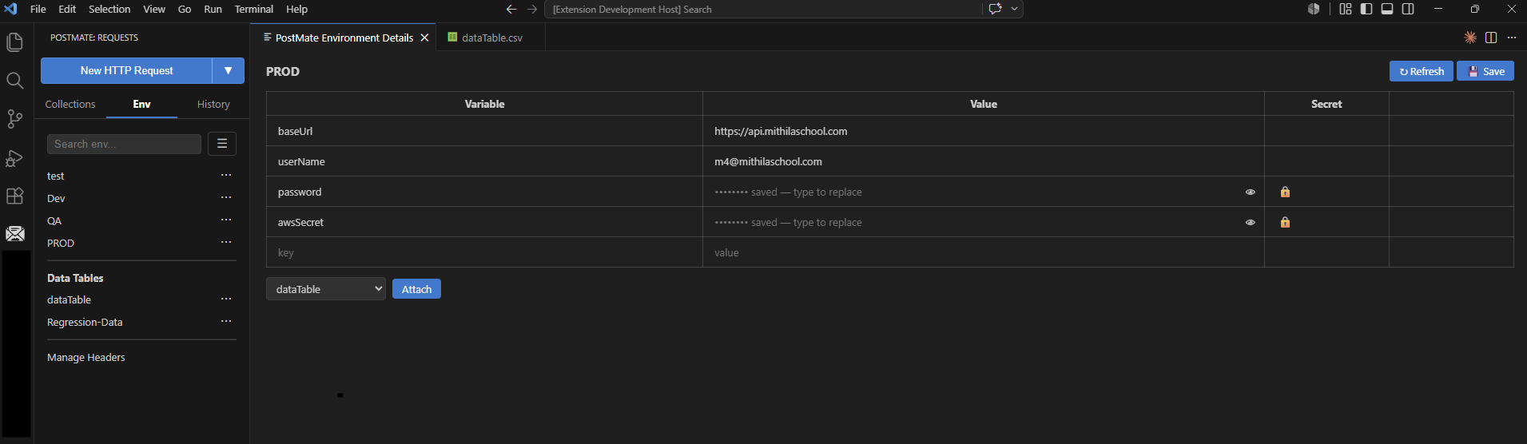Open PostMate view in activity bar
The image size is (1527, 444).
coord(14,234)
